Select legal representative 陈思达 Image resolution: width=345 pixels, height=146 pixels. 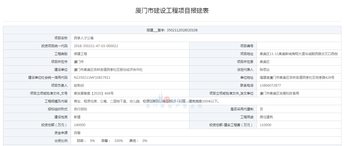pos(264,70)
